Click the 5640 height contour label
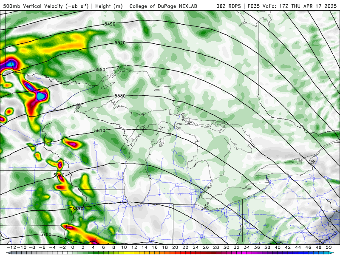 coord(59,175)
